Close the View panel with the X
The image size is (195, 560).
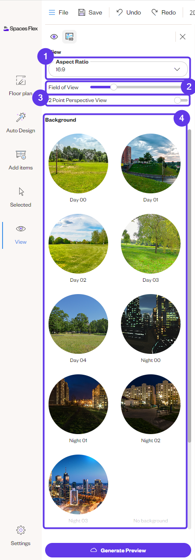click(x=183, y=37)
